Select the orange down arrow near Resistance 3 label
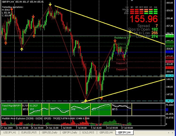 [x=115, y=41]
